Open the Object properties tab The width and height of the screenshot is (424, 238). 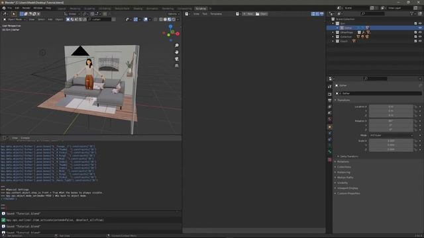(330, 127)
